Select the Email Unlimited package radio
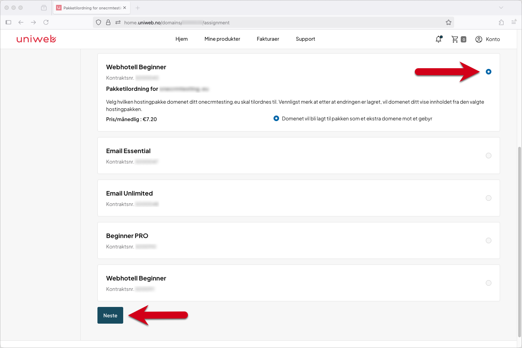This screenshot has height=348, width=522. pos(489,198)
